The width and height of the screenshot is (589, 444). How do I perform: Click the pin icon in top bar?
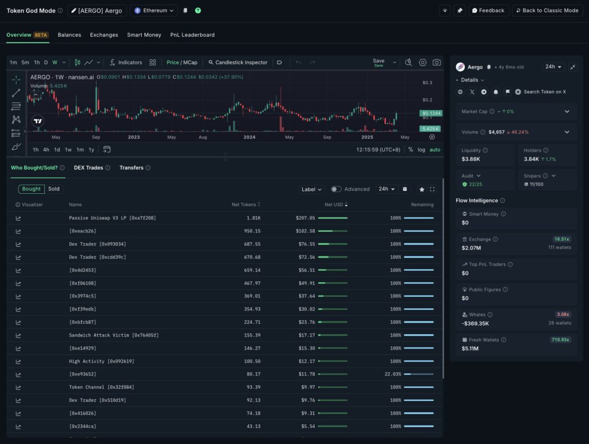pos(460,10)
